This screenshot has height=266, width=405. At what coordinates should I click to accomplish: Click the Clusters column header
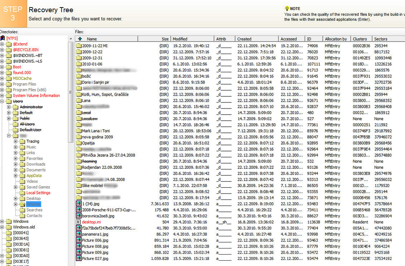[x=361, y=39]
